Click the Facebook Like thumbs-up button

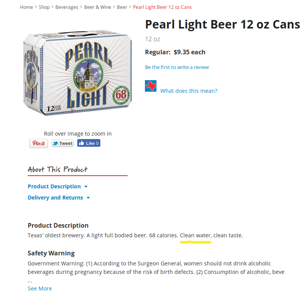(x=88, y=143)
